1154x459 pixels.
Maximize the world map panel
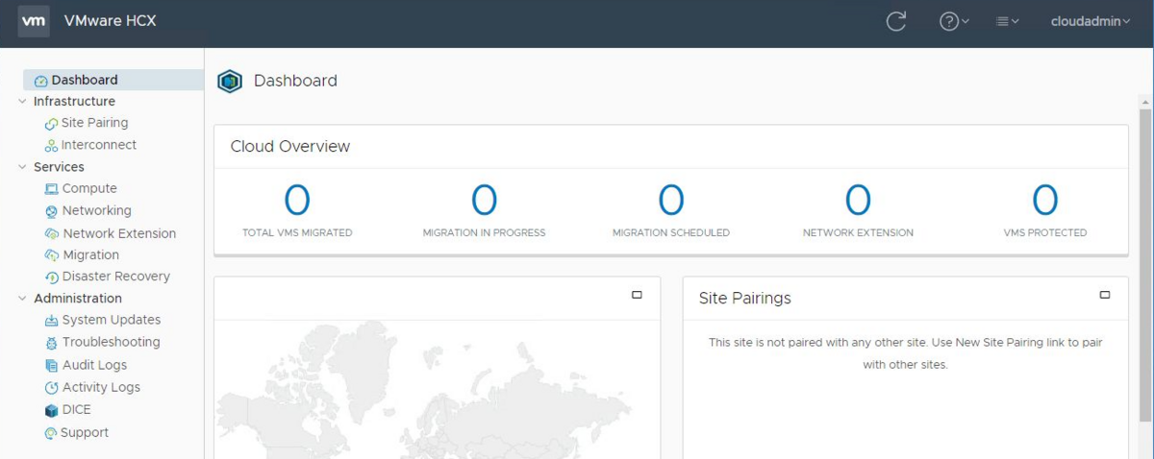[x=637, y=295]
